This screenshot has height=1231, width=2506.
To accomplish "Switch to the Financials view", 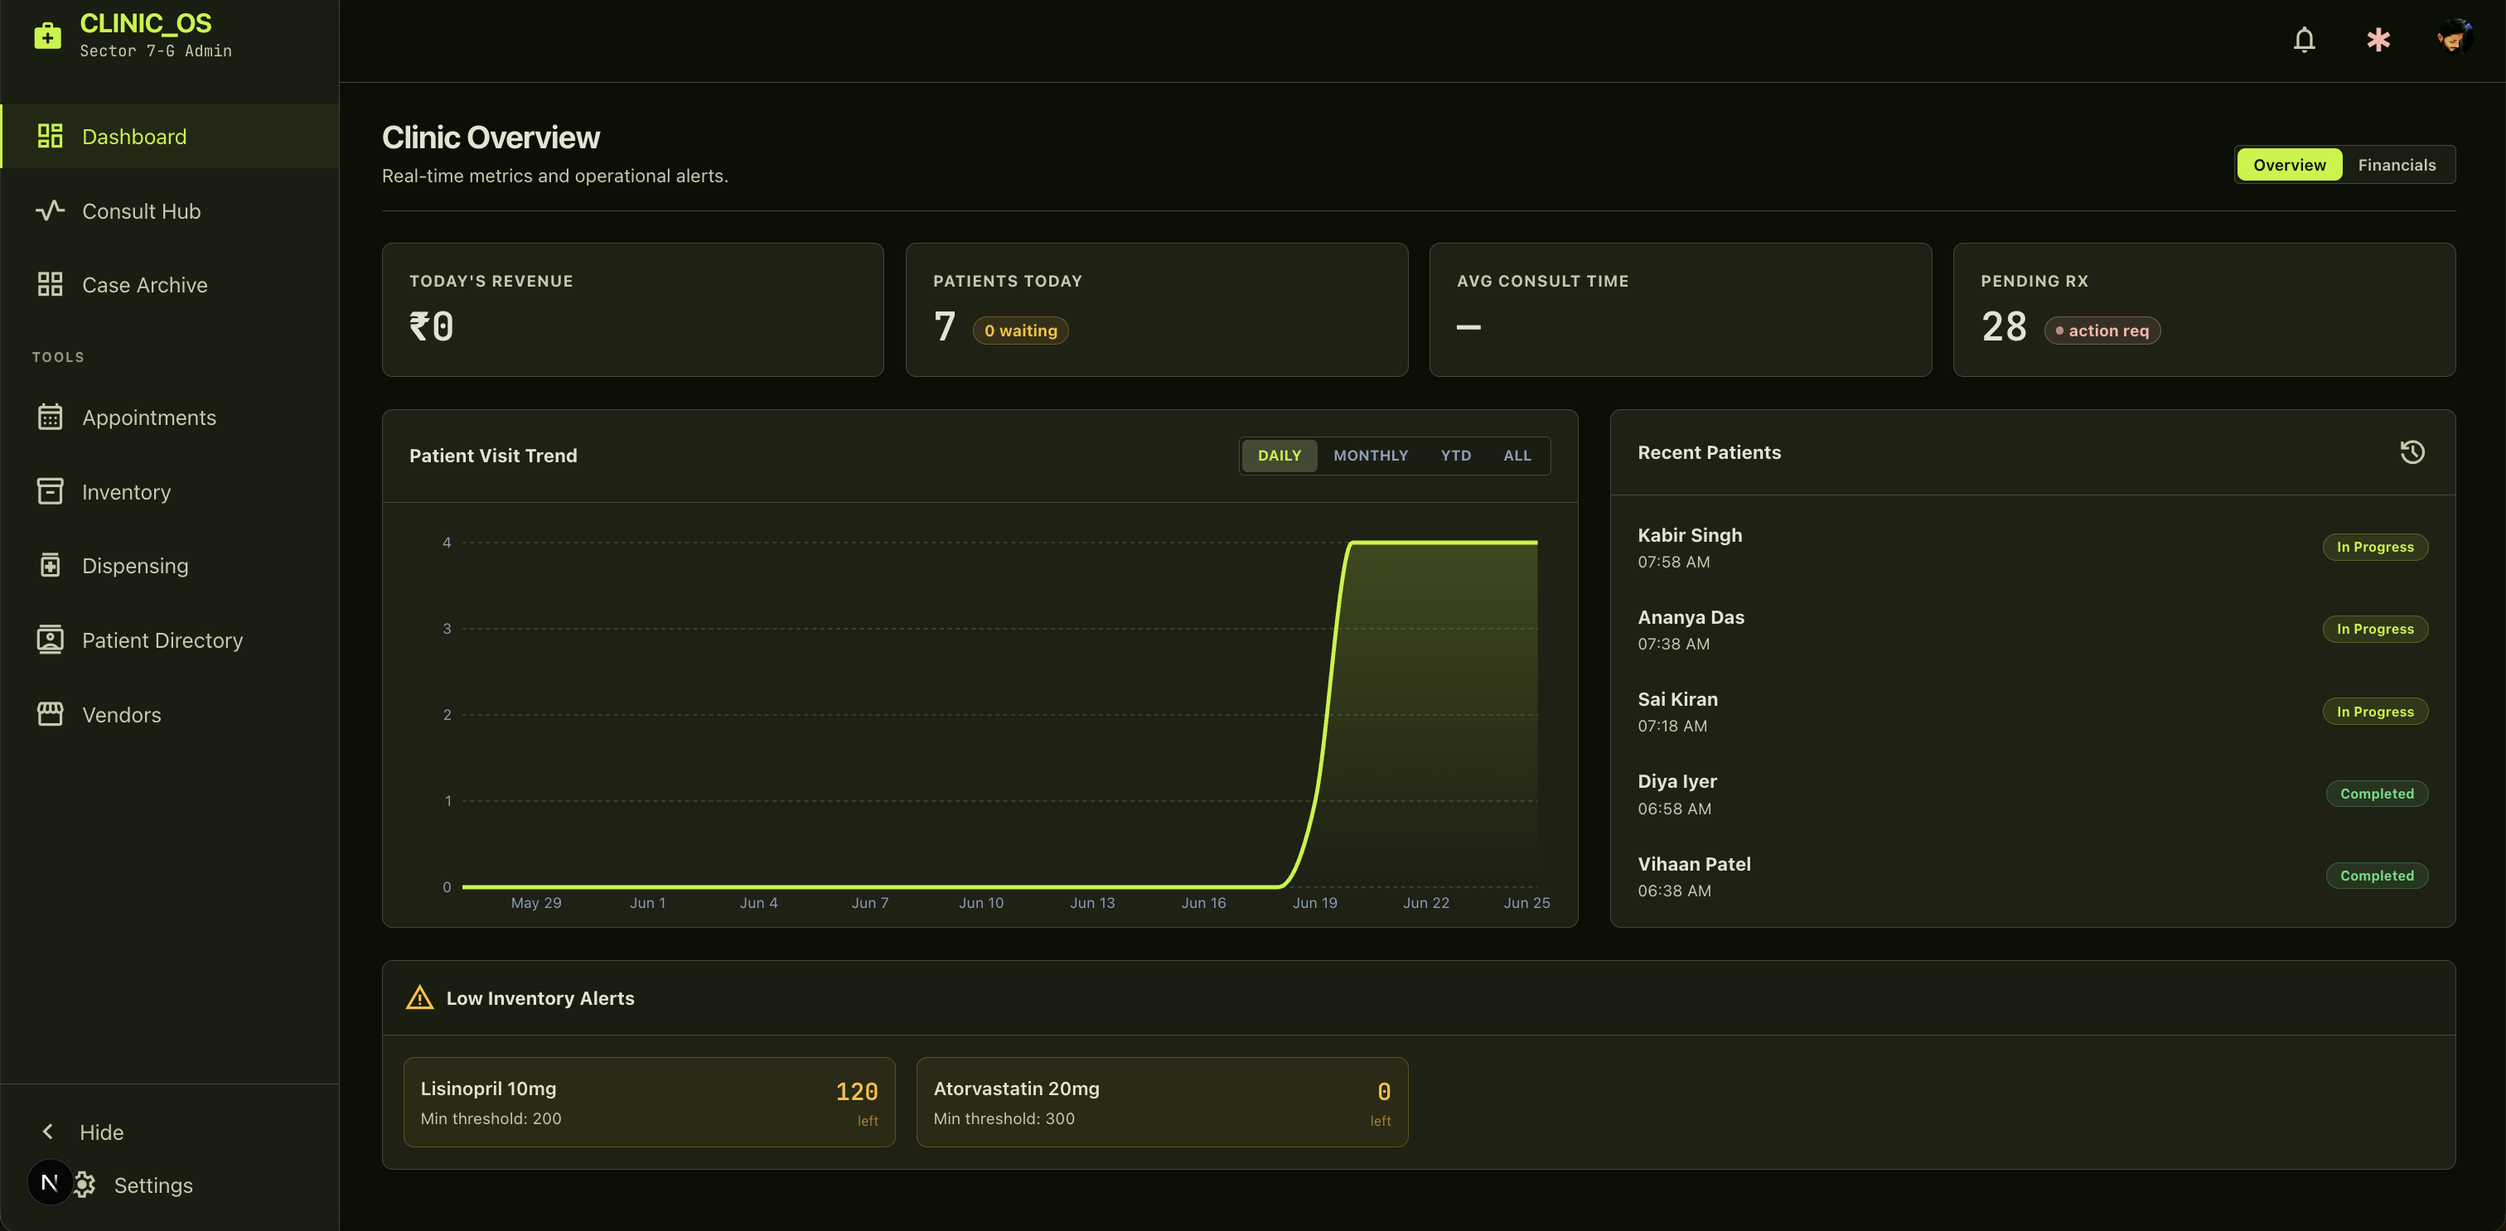I will [x=2396, y=164].
